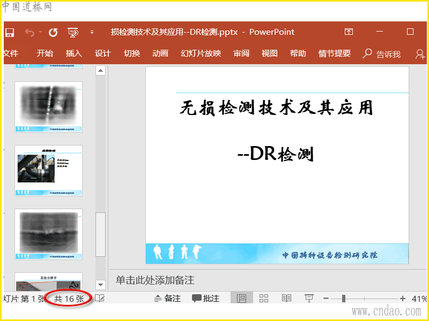Minimize the PowerPoint window

click(x=380, y=32)
